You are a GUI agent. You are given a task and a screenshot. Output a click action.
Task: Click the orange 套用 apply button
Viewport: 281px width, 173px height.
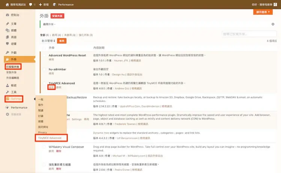[x=62, y=41]
